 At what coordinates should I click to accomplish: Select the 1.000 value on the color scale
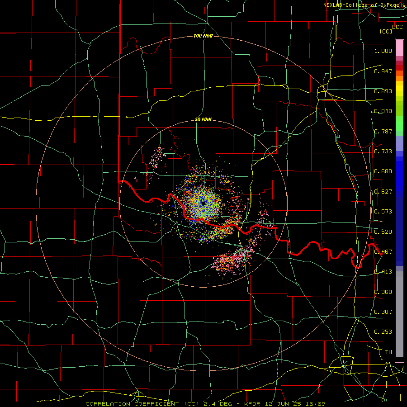(x=383, y=51)
